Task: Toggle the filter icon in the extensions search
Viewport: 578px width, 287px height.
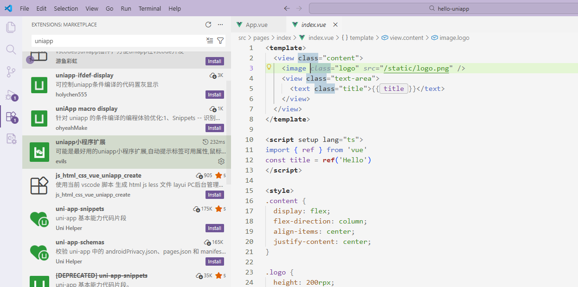Action: tap(220, 41)
